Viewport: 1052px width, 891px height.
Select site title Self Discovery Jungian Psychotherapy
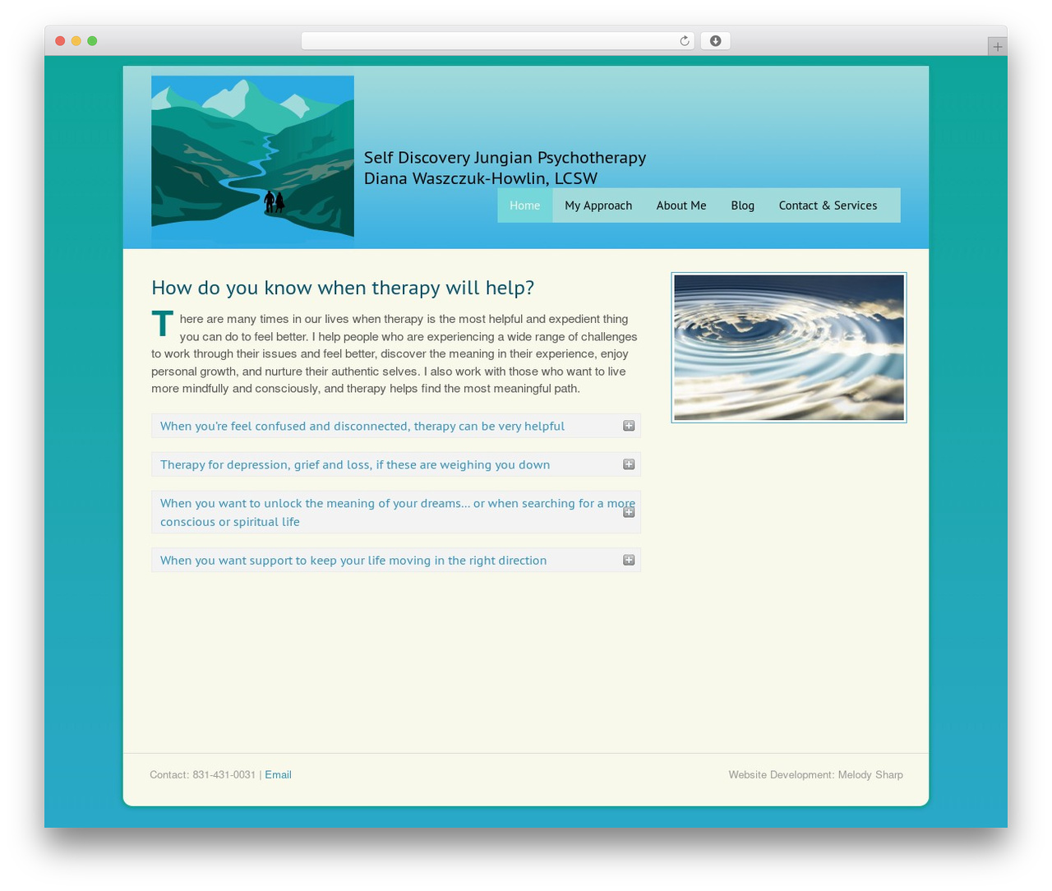pyautogui.click(x=505, y=157)
